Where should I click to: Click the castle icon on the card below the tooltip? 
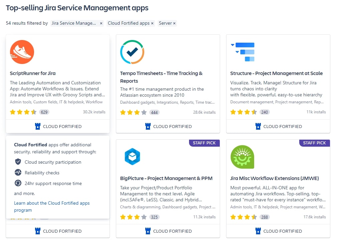(38, 231)
